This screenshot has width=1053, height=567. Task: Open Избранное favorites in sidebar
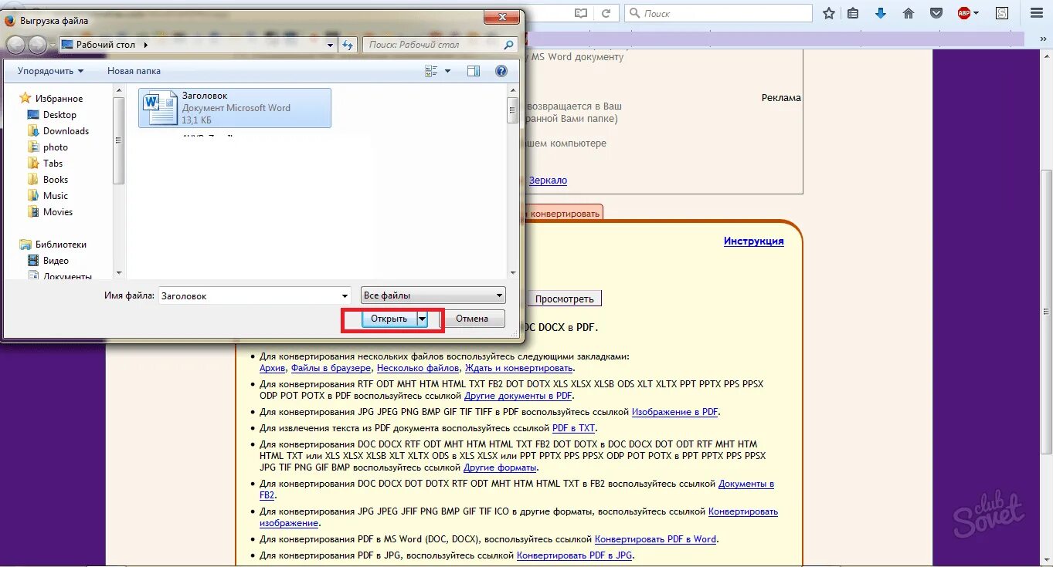(52, 99)
